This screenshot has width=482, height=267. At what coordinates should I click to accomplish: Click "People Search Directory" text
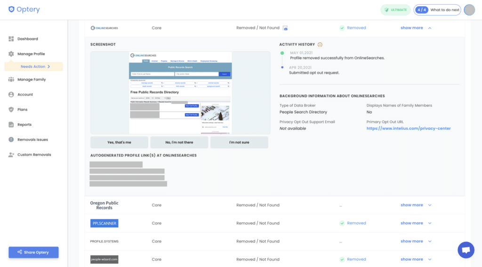tap(303, 112)
